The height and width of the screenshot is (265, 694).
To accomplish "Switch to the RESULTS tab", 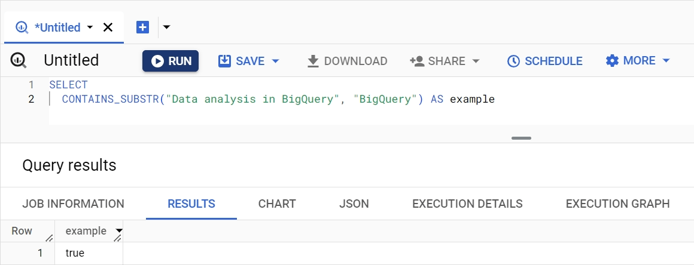I will 191,204.
